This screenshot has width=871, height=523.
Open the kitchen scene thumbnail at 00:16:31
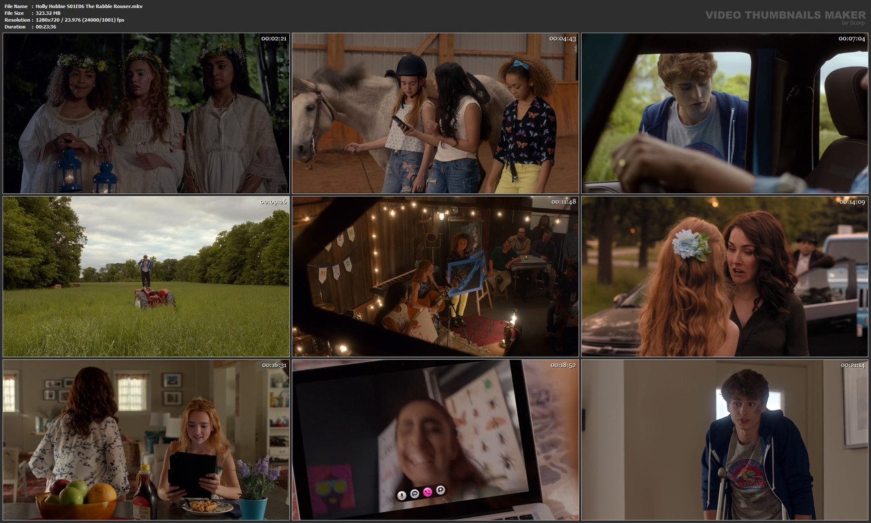[146, 439]
